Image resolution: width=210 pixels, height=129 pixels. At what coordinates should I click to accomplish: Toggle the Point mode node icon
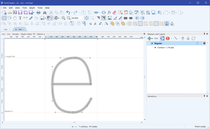point(103,18)
